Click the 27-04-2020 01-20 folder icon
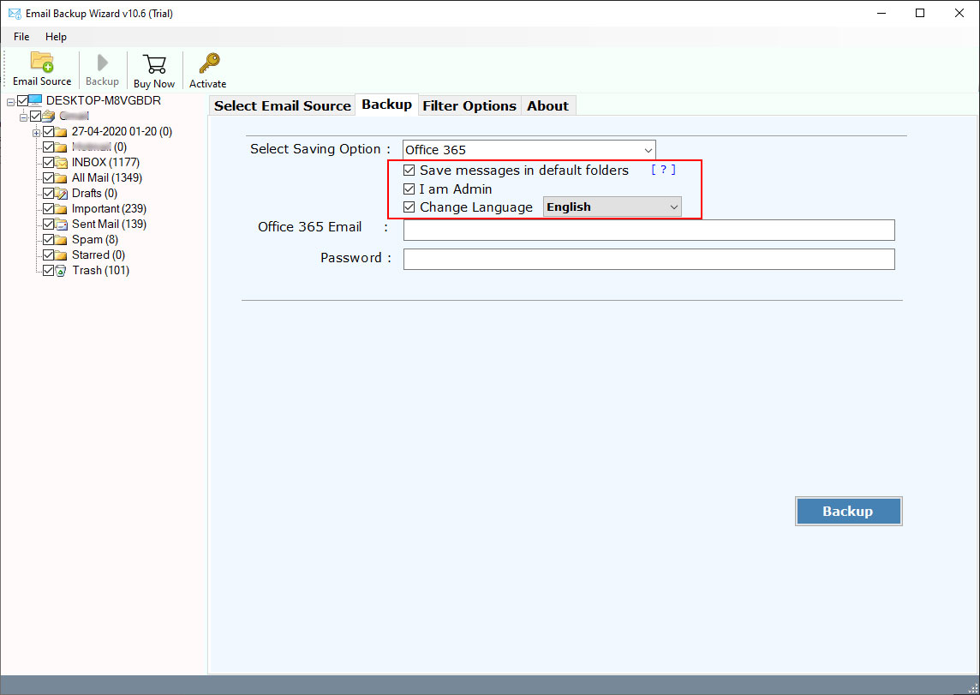 tap(62, 132)
